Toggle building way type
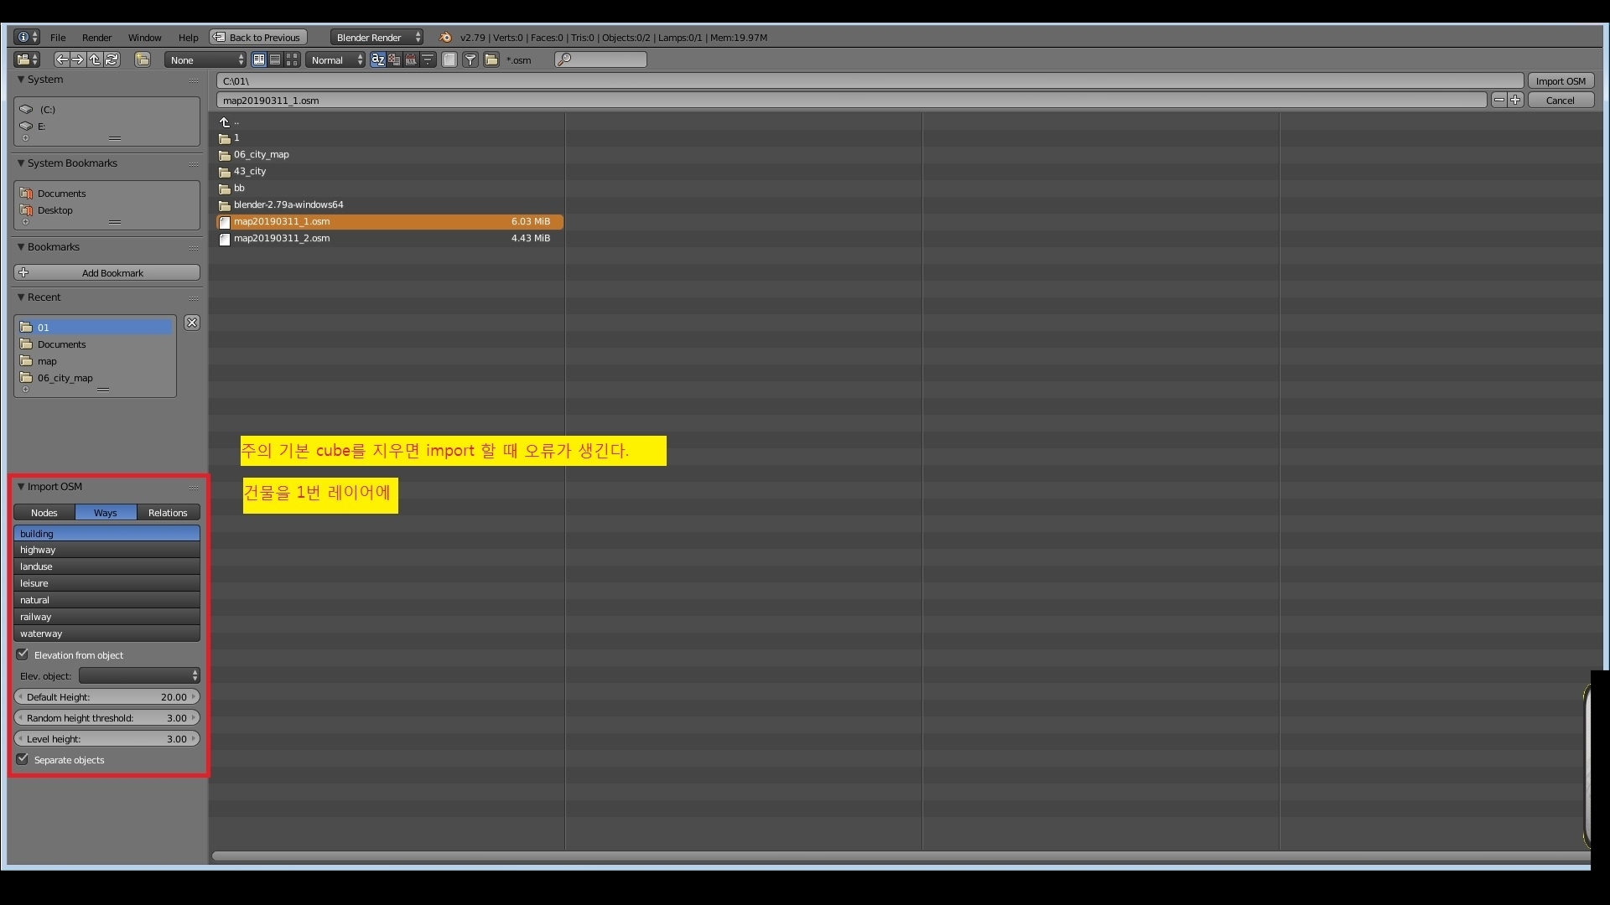 (106, 533)
